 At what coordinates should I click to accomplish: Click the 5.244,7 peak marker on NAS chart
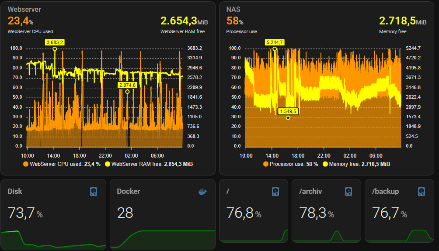(x=275, y=49)
